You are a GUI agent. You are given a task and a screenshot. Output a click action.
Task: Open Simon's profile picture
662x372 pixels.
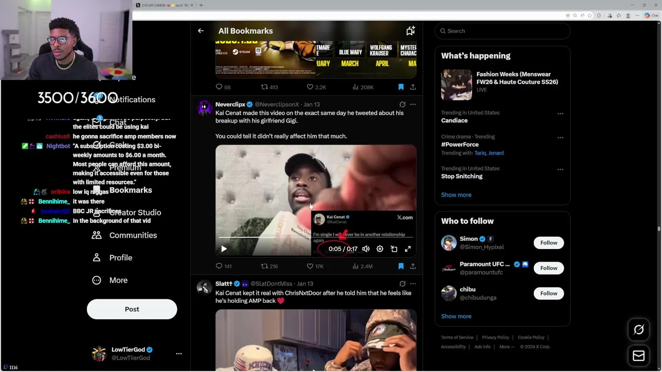(449, 243)
